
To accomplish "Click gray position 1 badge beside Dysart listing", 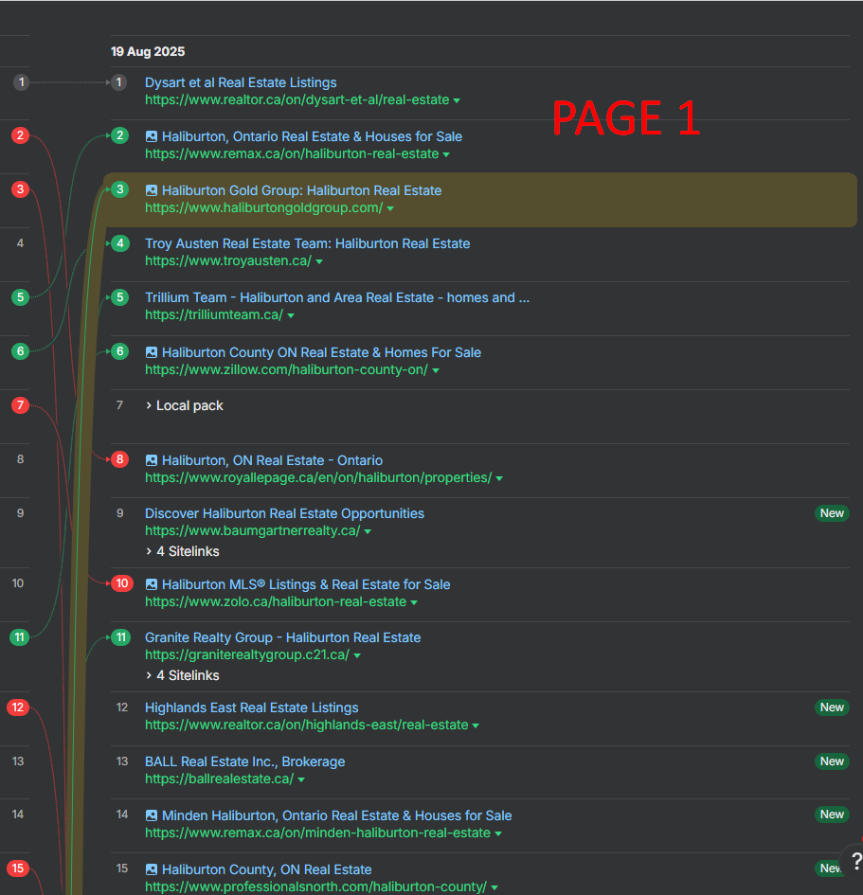I will [x=118, y=82].
